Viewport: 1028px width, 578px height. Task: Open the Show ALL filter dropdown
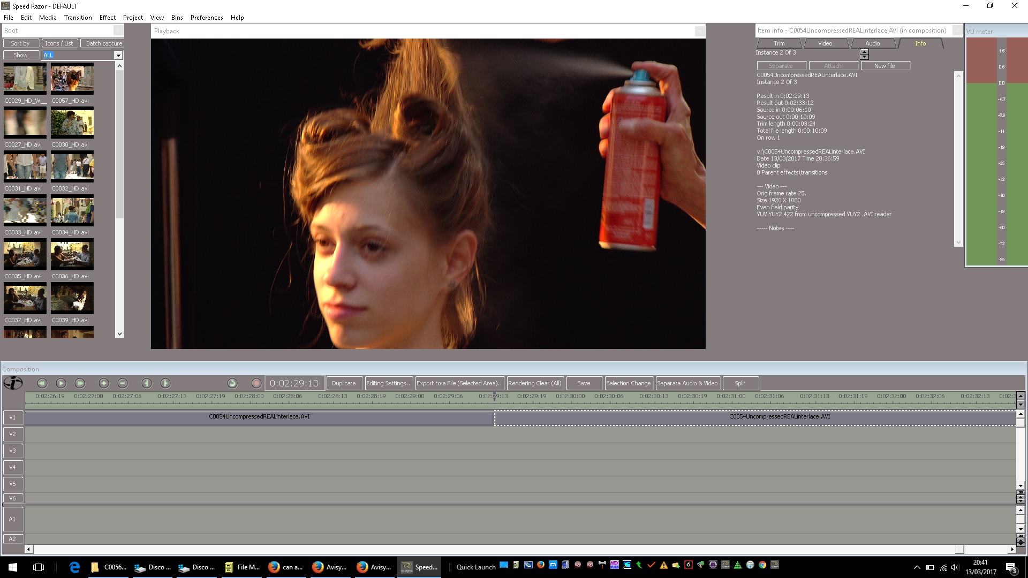(x=118, y=55)
